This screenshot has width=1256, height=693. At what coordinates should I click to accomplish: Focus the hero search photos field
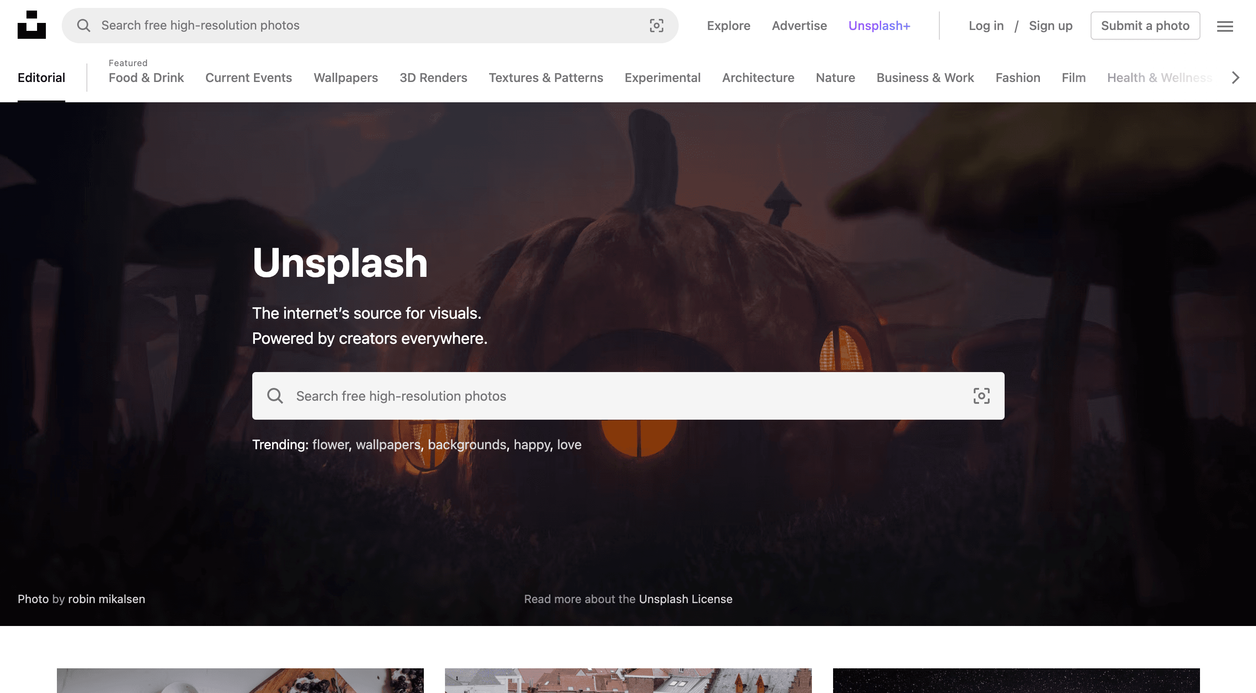[628, 396]
